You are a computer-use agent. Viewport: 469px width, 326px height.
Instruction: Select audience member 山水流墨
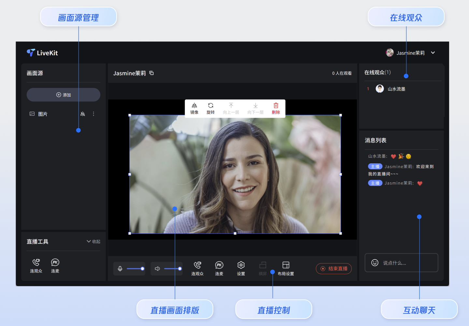(x=396, y=89)
